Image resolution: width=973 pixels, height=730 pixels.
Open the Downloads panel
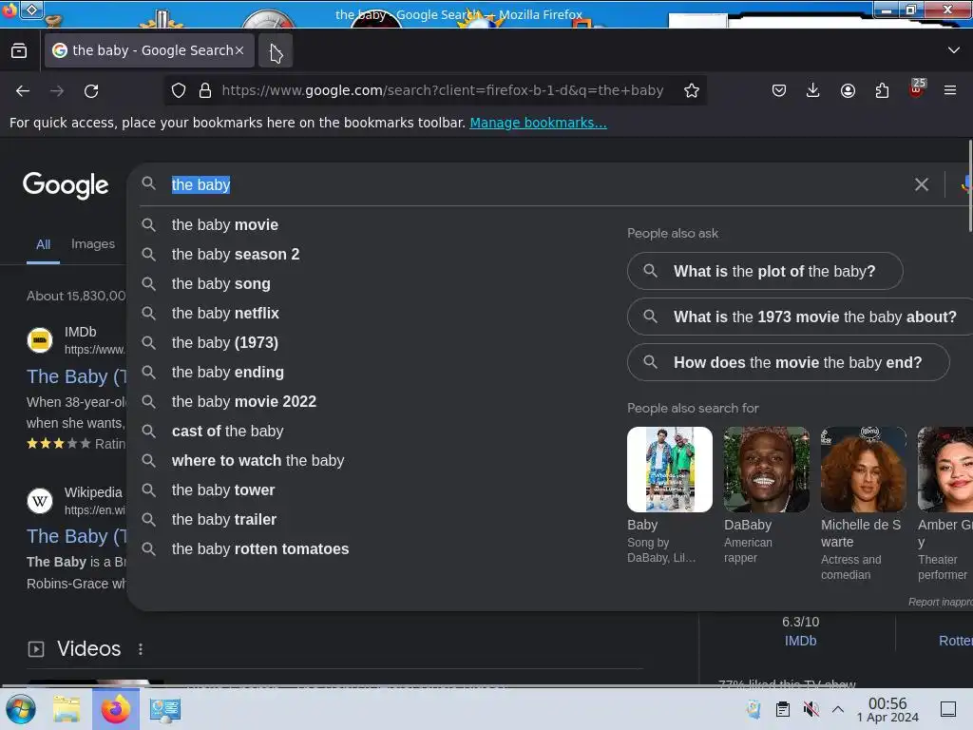813,90
